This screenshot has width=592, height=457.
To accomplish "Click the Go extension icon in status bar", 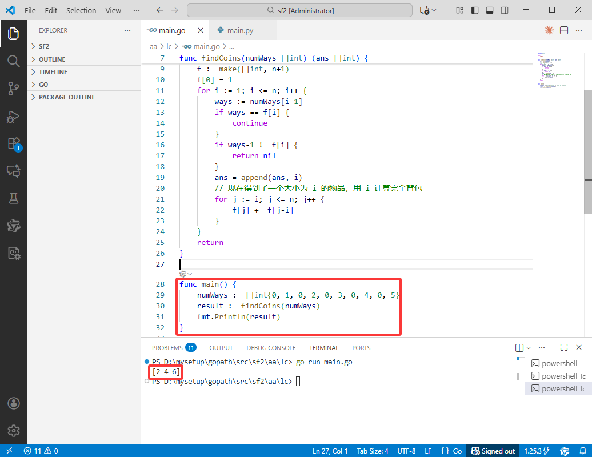I will click(565, 451).
